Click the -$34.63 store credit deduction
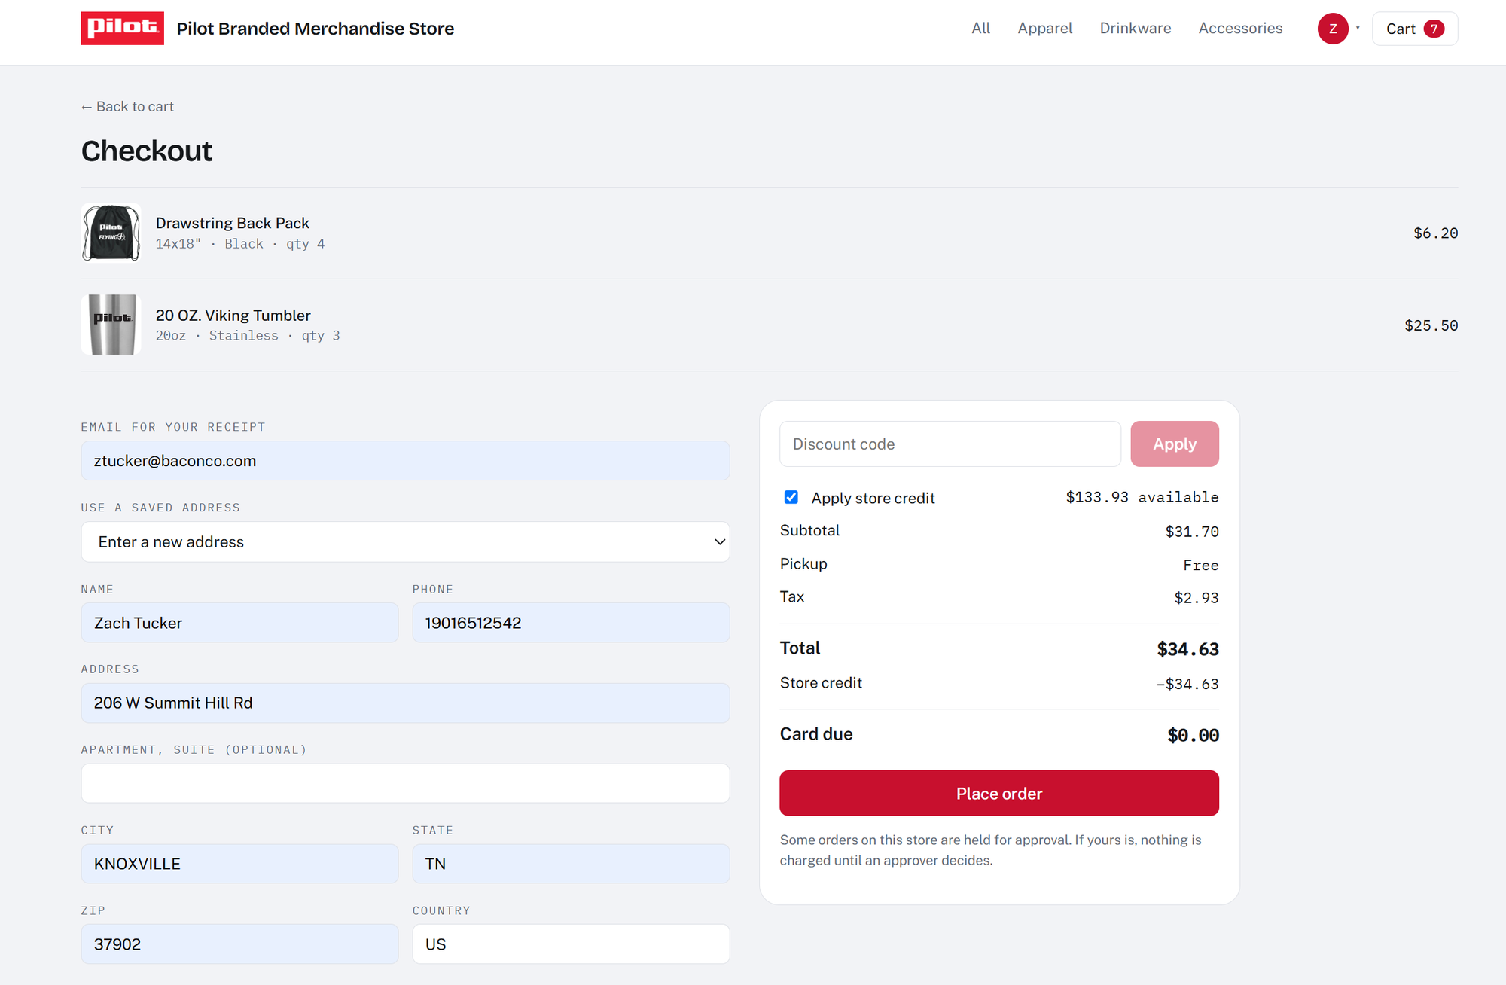The width and height of the screenshot is (1506, 985). [x=1187, y=684]
